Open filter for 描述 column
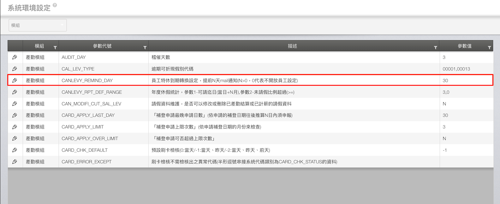 point(435,48)
